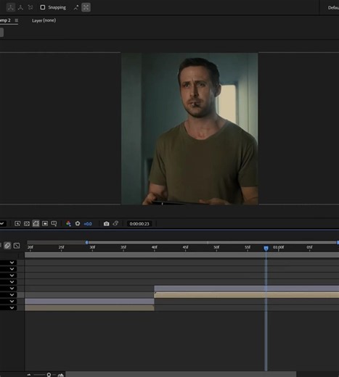339x377 pixels.
Task: Toggle snap beyond layer edges icon
Action: pyautogui.click(x=76, y=7)
